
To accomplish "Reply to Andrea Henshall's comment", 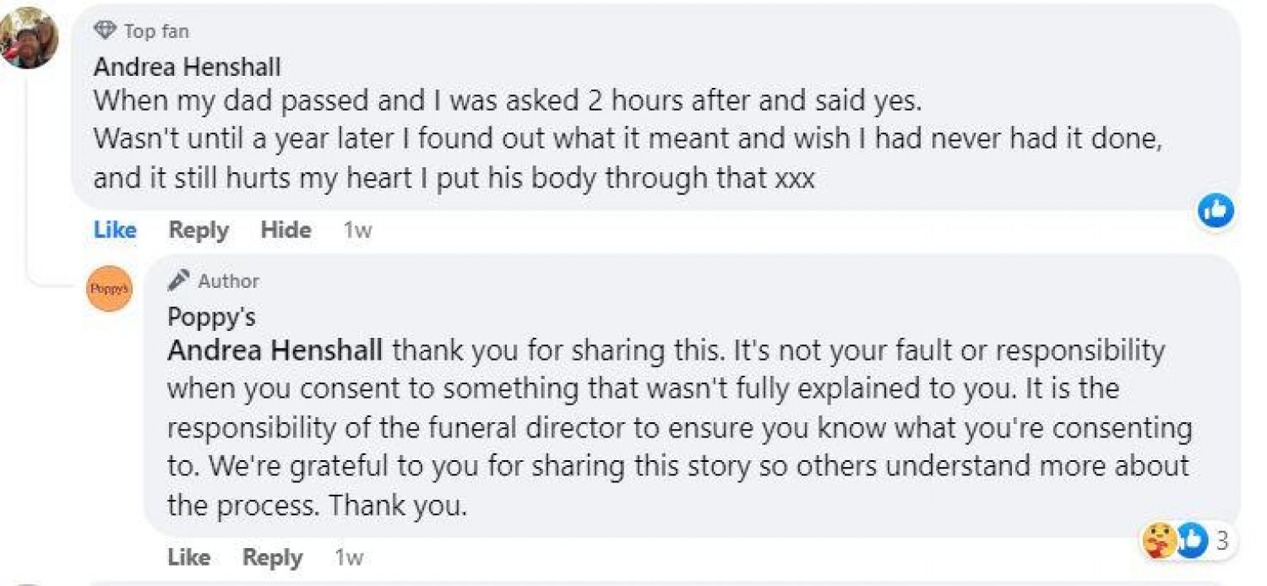I will point(199,230).
